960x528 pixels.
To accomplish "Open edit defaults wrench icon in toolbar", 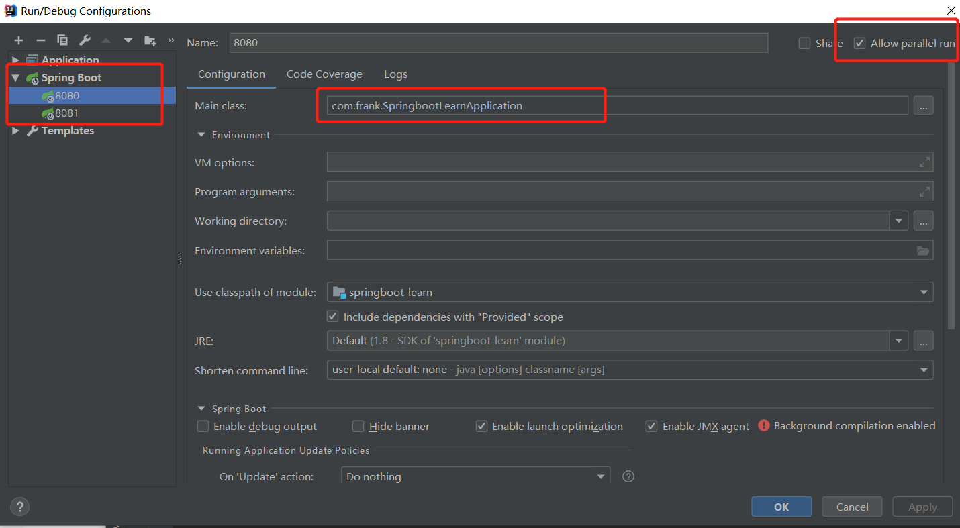I will point(85,40).
